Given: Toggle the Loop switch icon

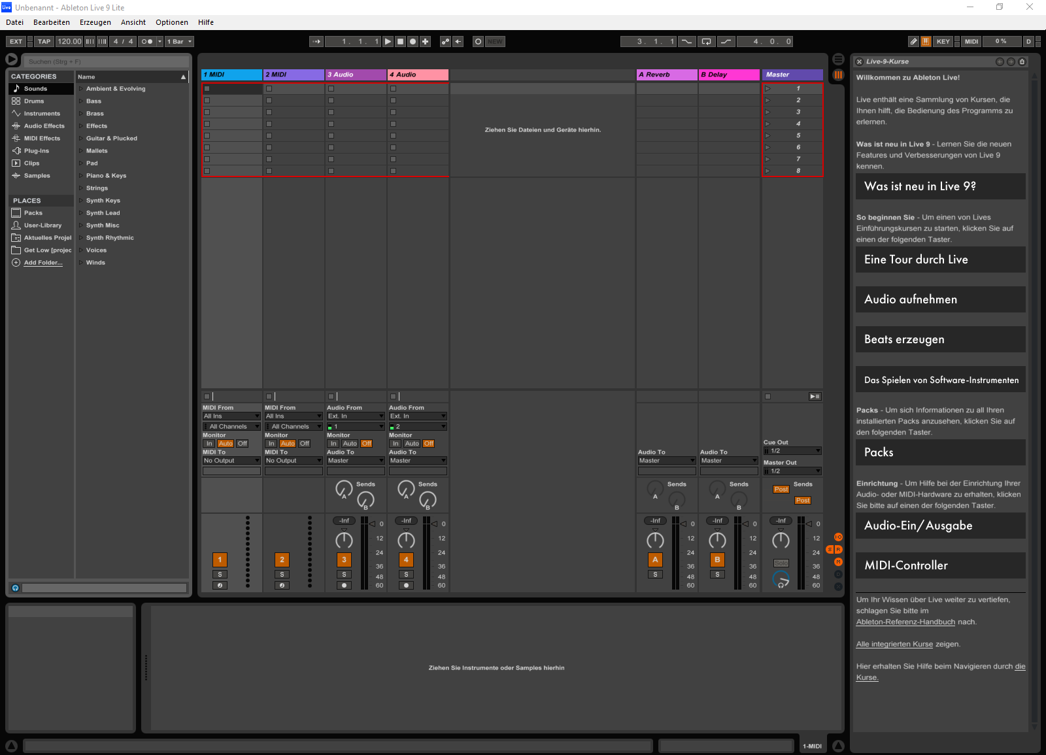Looking at the screenshot, I should (706, 41).
